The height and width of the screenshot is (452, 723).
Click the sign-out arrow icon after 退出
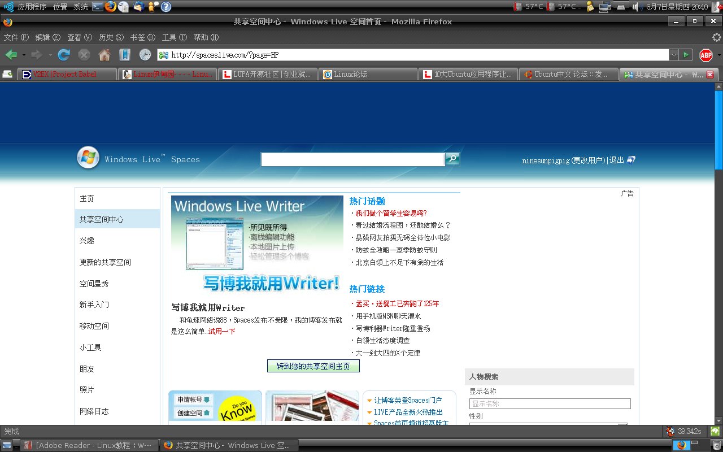631,160
